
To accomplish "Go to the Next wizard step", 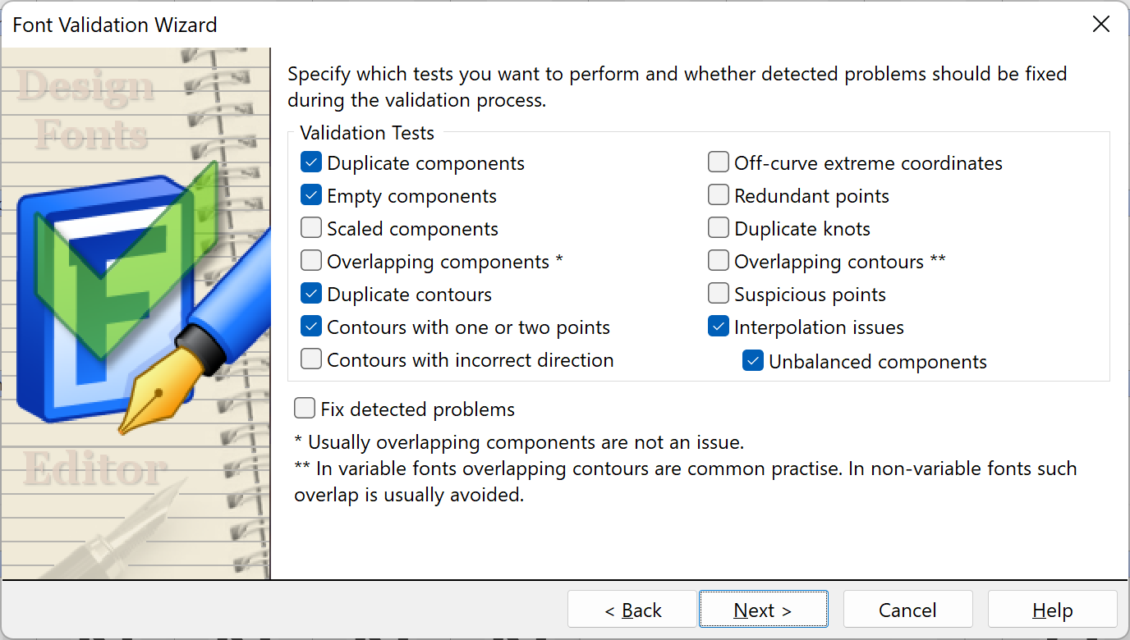I will (x=763, y=610).
